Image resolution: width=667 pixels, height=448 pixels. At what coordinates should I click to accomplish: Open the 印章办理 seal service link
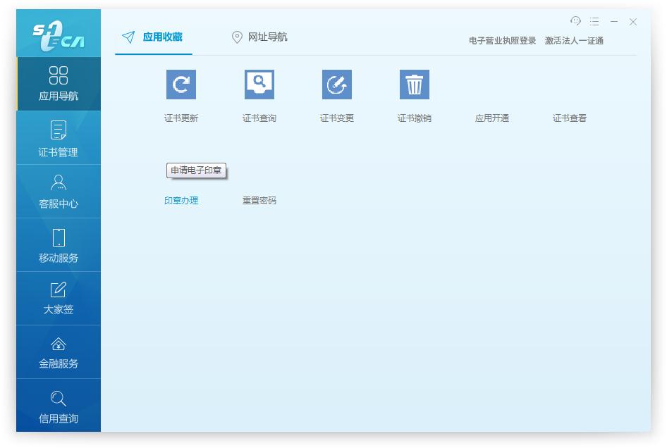pyautogui.click(x=181, y=200)
